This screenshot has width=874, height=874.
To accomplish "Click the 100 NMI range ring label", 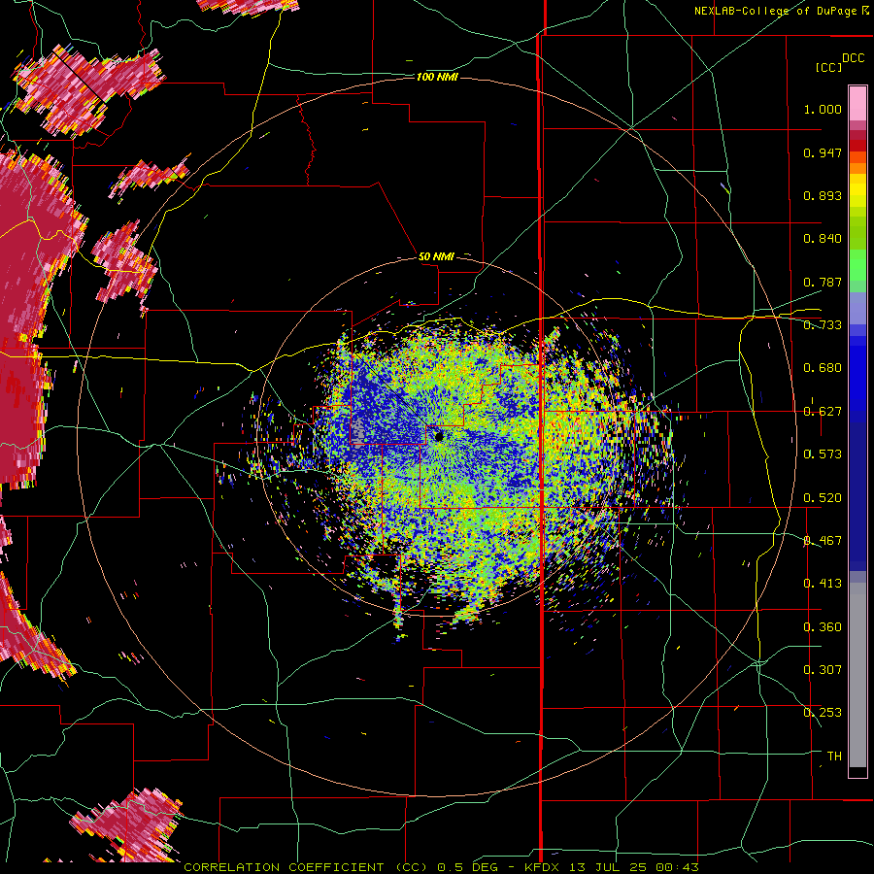I will pos(437,77).
